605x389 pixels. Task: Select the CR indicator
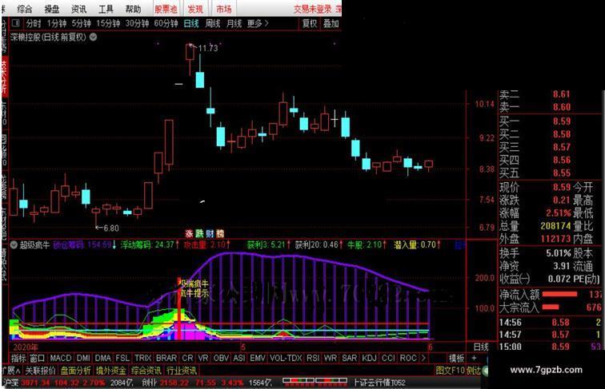pyautogui.click(x=187, y=358)
